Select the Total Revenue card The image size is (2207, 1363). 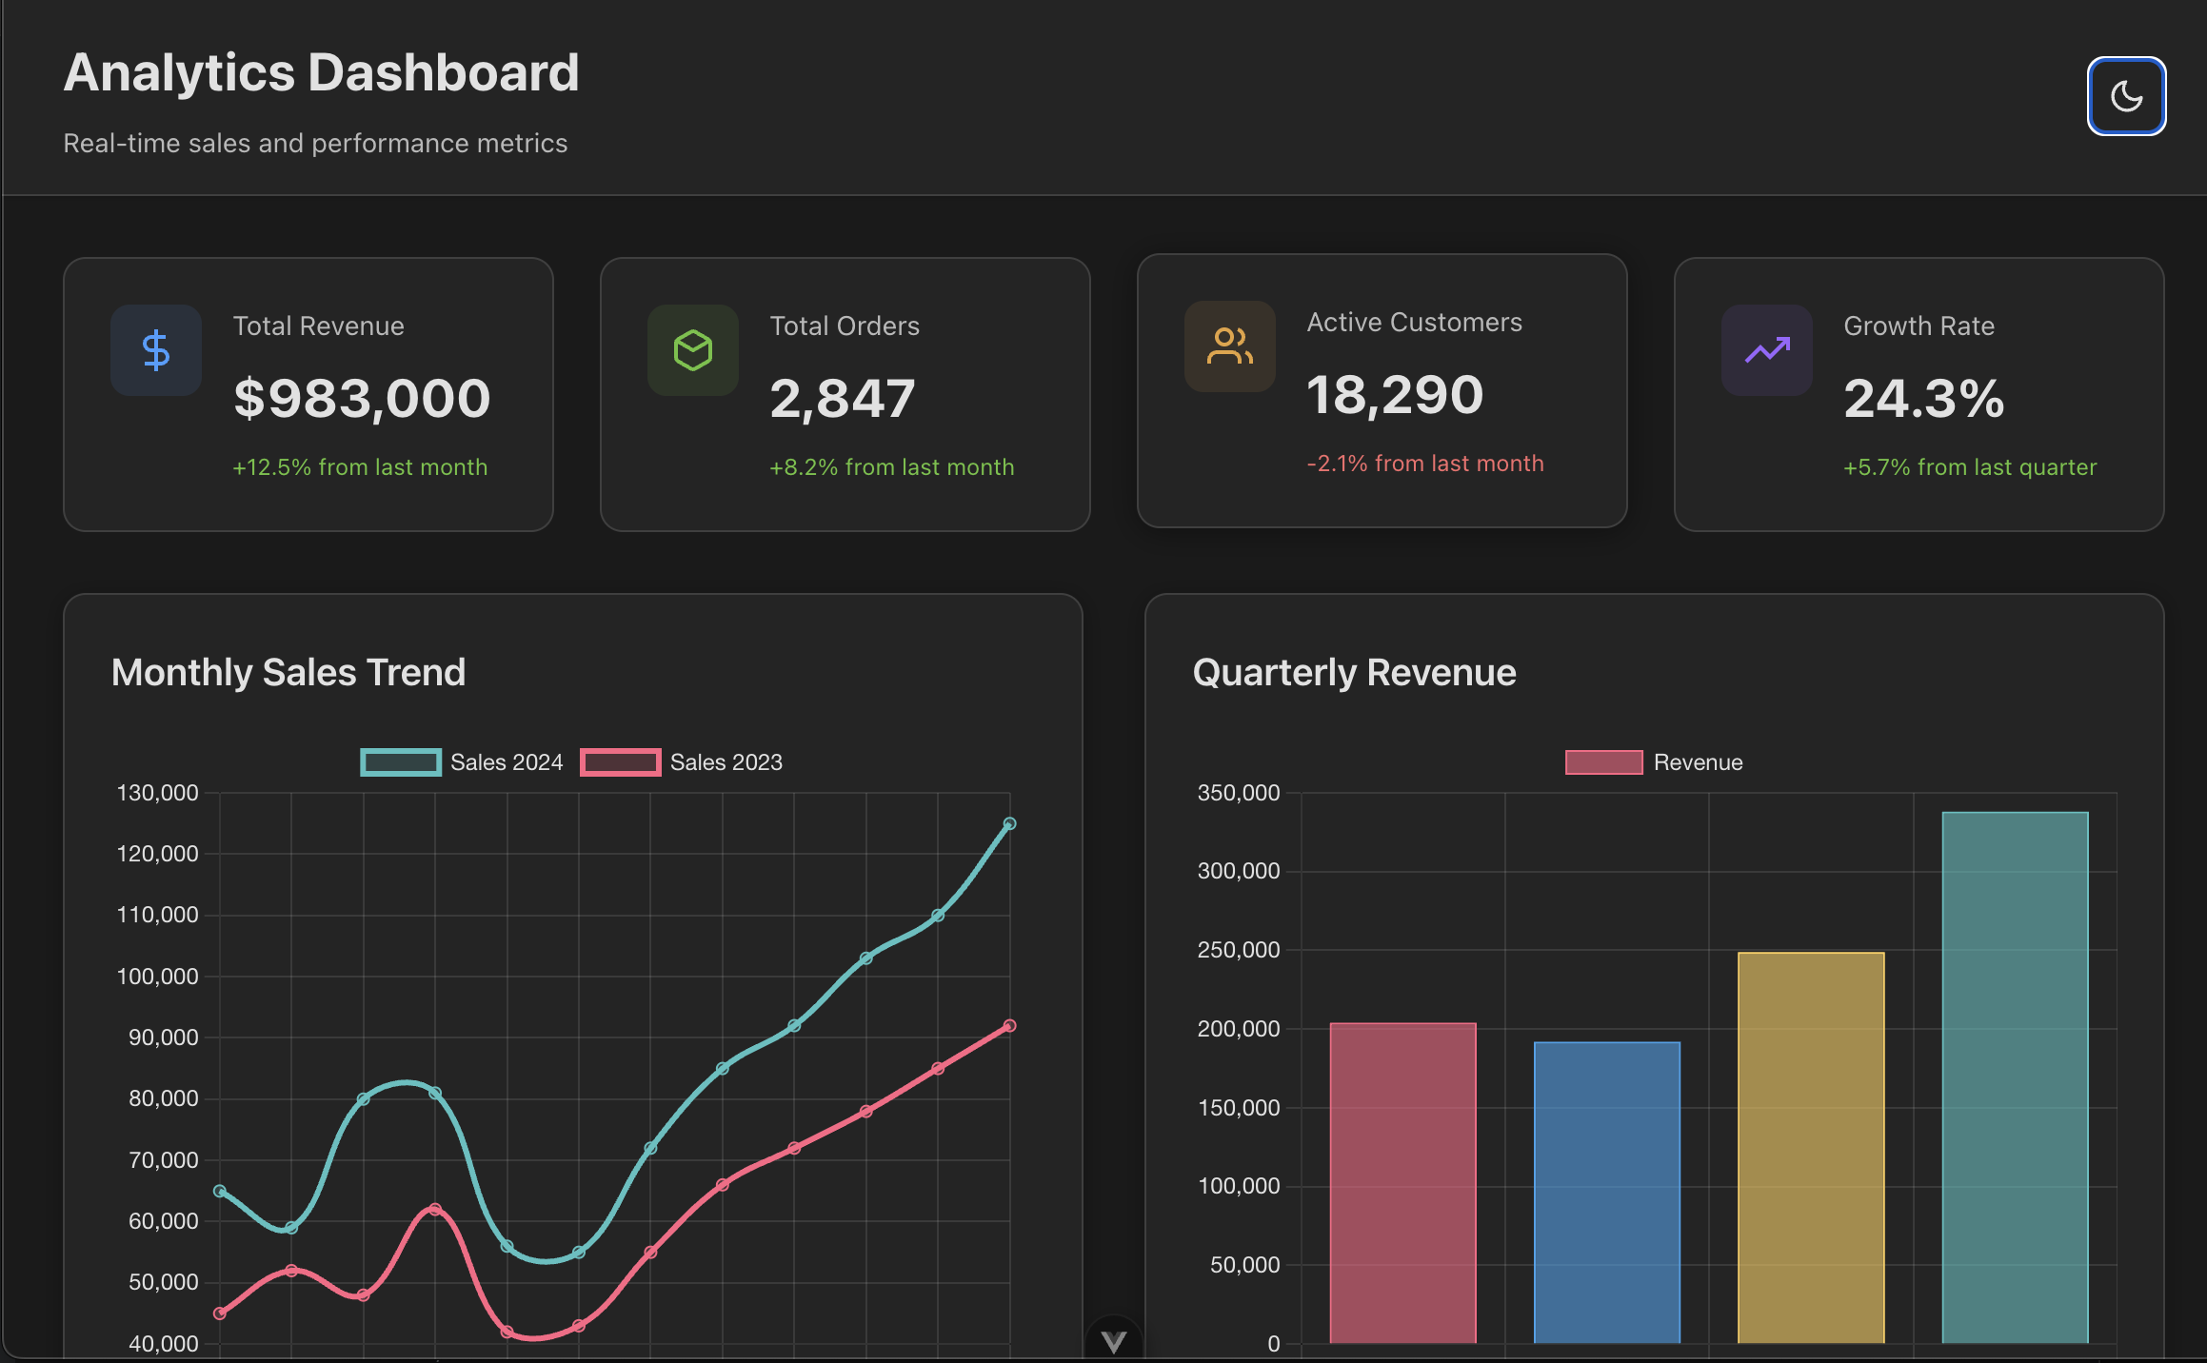pos(308,394)
